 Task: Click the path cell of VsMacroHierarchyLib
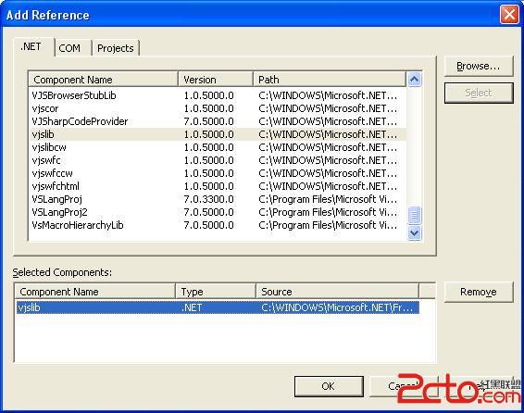click(x=328, y=225)
